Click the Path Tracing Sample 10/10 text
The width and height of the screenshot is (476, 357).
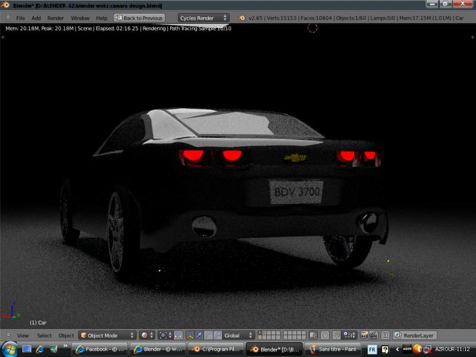coord(201,28)
